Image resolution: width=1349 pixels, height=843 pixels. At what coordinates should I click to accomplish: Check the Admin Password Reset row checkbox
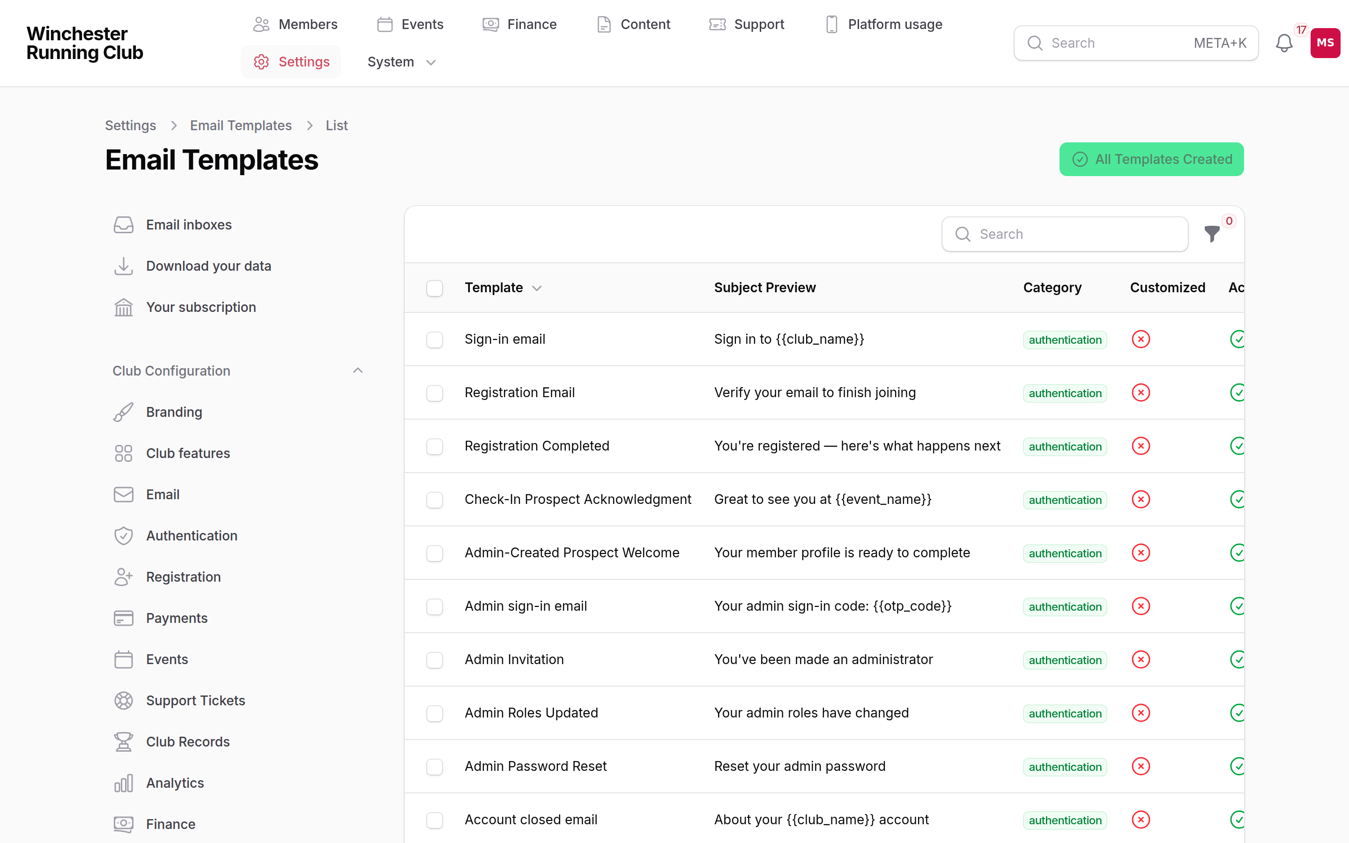coord(434,767)
